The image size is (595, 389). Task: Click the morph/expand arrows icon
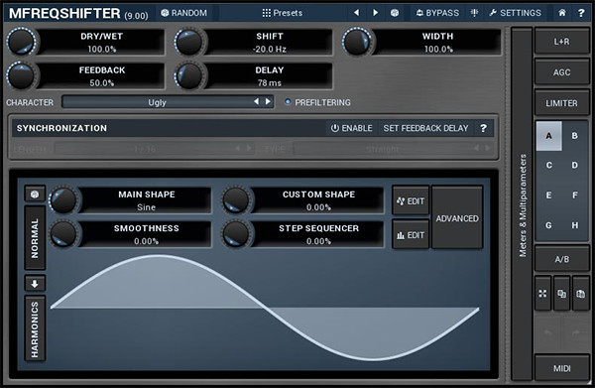click(543, 294)
